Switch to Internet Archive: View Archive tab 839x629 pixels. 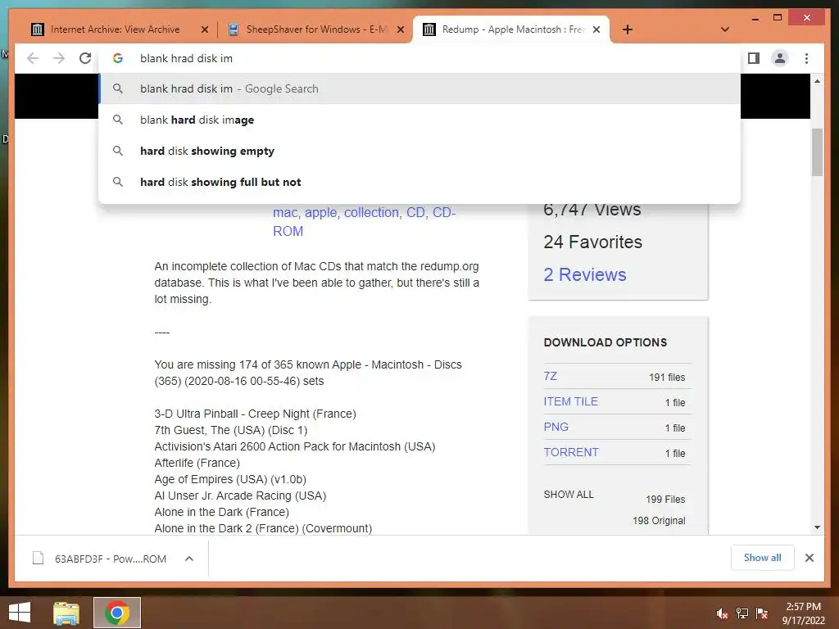tap(115, 29)
